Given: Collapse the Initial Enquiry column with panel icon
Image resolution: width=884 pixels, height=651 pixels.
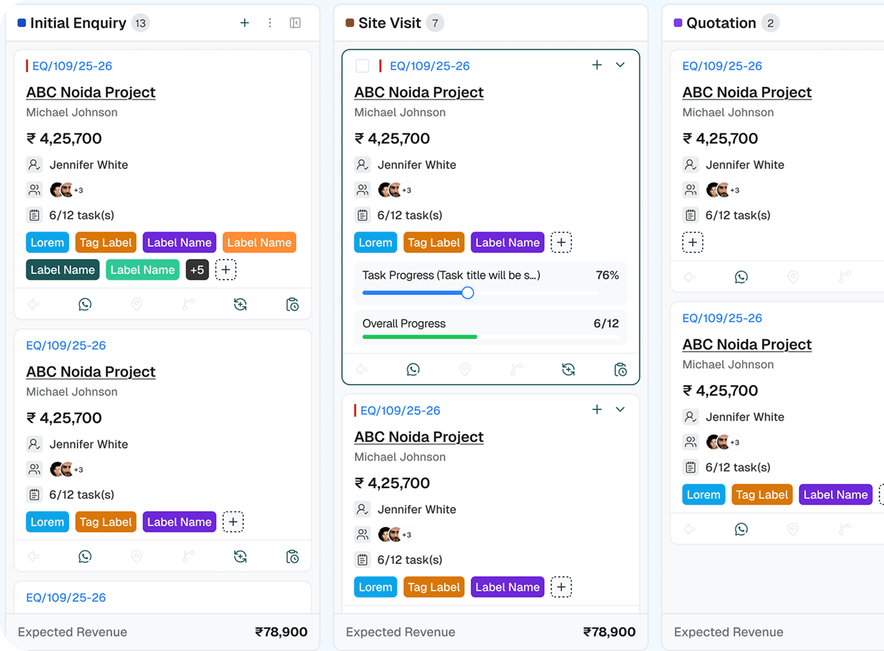Looking at the screenshot, I should (x=296, y=23).
